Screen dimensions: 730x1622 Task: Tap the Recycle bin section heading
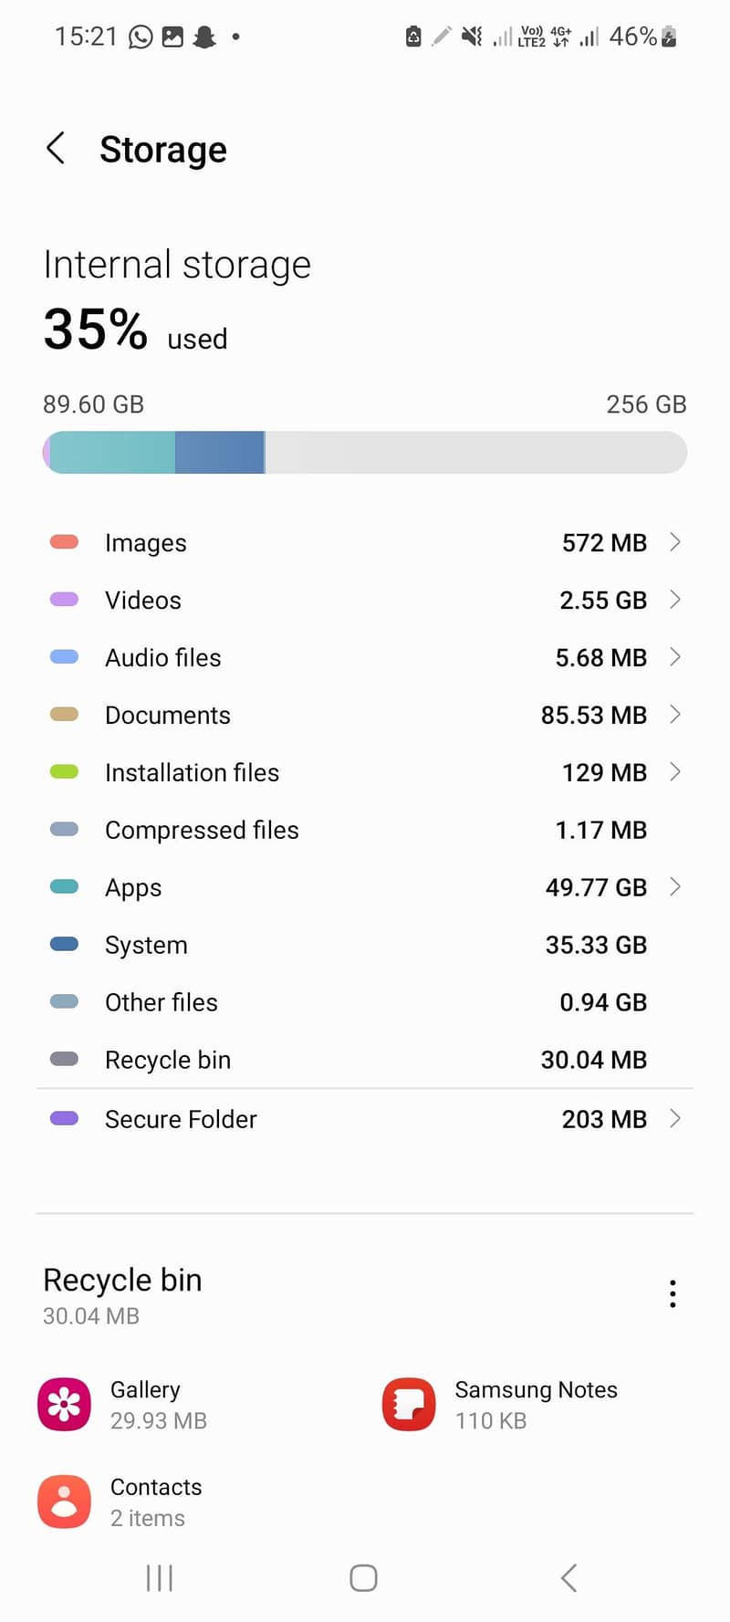[x=122, y=1280]
